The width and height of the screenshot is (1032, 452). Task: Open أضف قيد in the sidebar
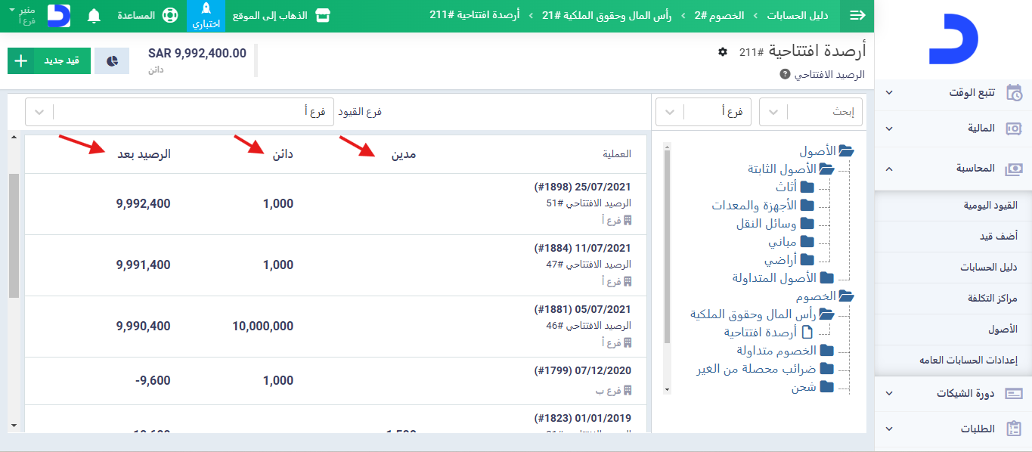(x=953, y=237)
